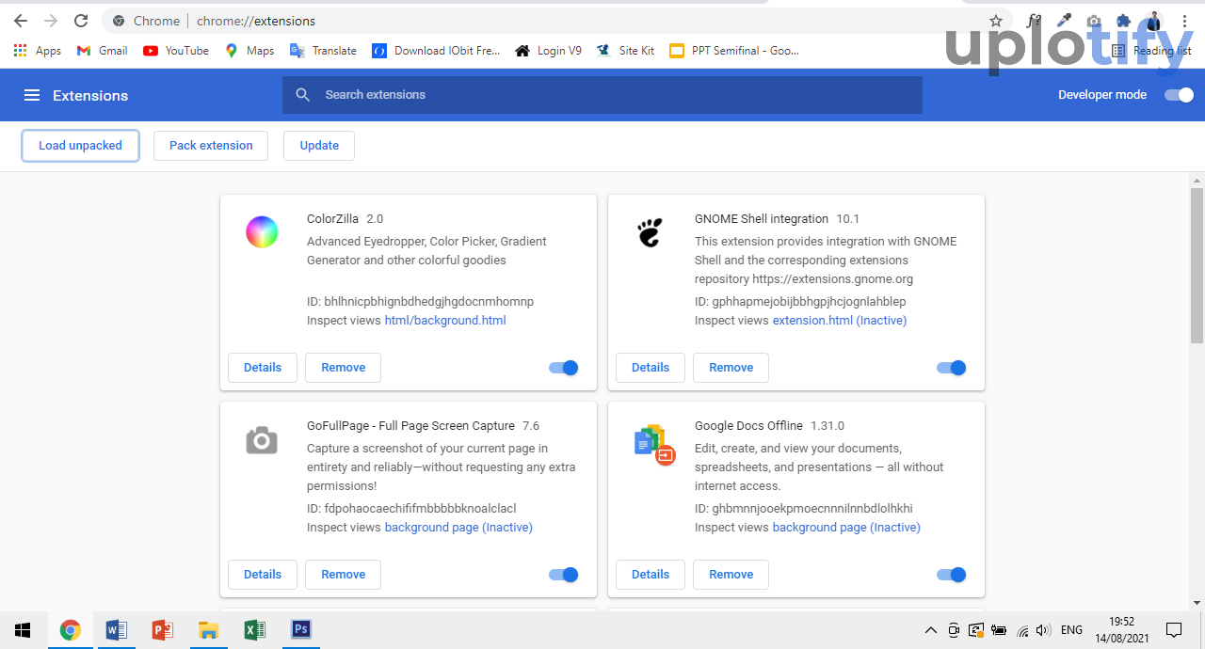
Task: Click the Pack extension button
Action: [211, 146]
